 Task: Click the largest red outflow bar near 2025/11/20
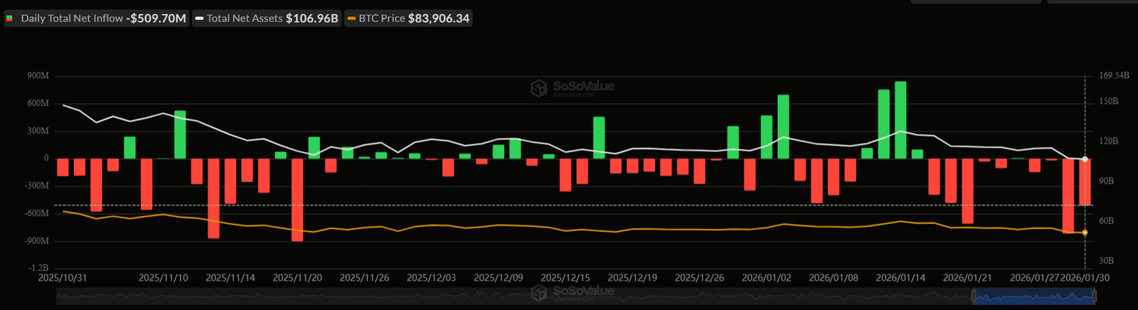click(297, 199)
